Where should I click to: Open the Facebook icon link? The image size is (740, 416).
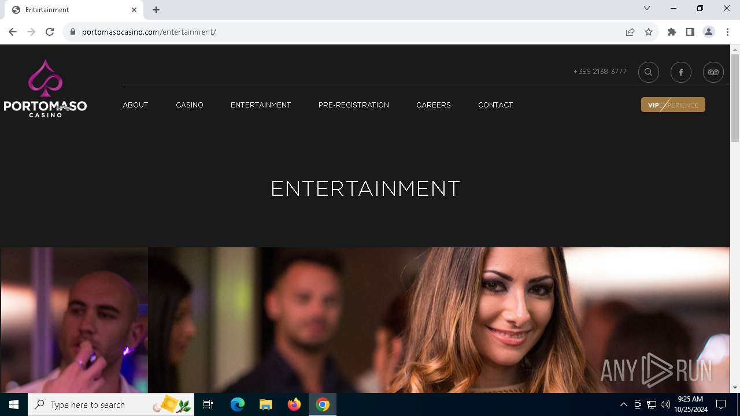click(x=681, y=72)
